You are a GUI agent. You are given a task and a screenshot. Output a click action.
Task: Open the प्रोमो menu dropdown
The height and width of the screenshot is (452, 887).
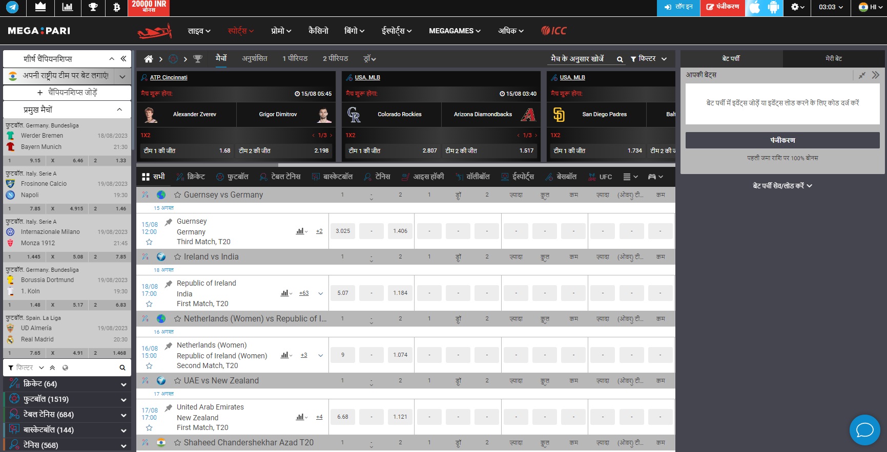pyautogui.click(x=281, y=31)
